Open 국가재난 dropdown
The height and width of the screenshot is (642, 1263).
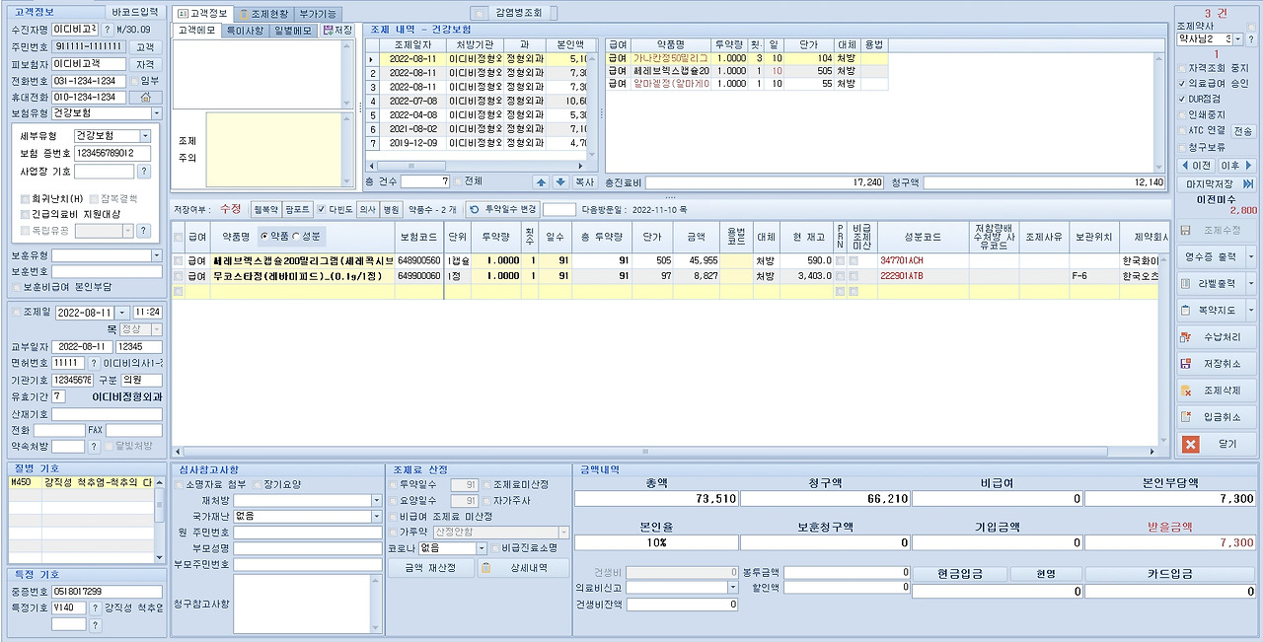coord(377,516)
